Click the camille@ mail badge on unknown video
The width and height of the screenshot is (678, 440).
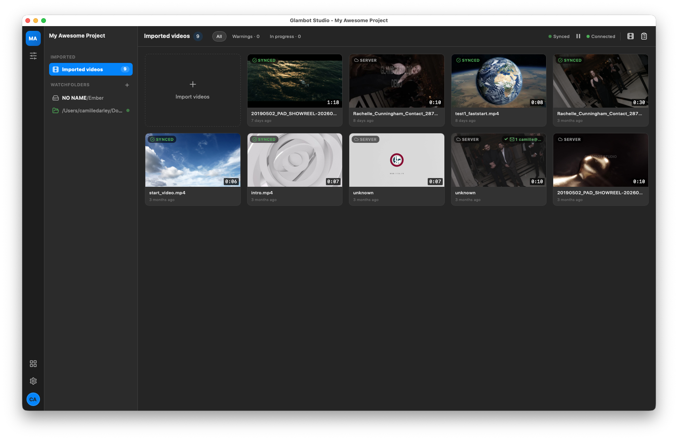[x=523, y=140]
